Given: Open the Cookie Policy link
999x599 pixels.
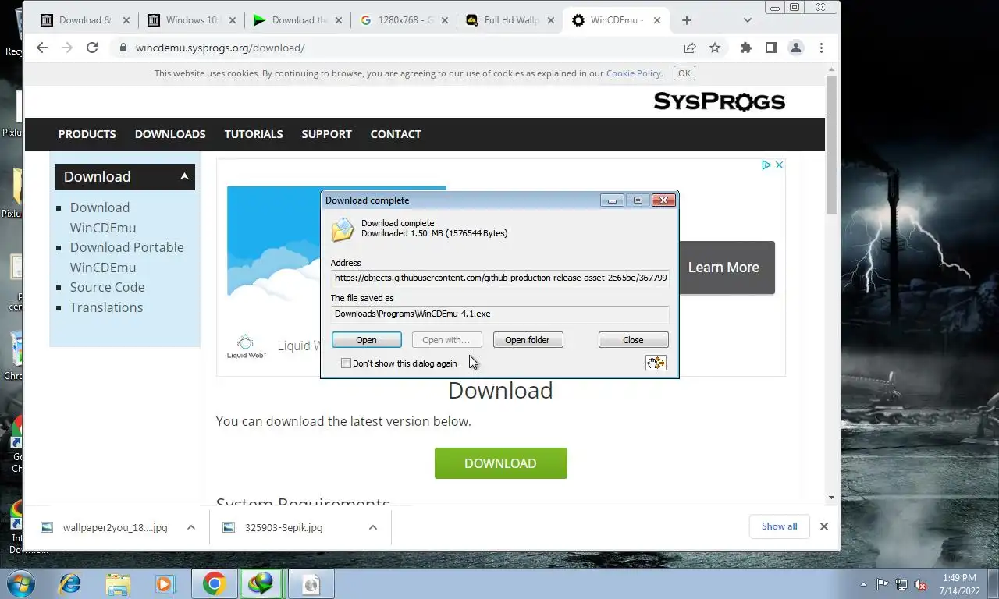Looking at the screenshot, I should coord(633,73).
